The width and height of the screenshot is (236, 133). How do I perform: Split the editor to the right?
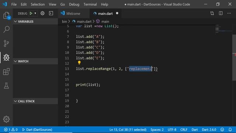tap(221, 13)
